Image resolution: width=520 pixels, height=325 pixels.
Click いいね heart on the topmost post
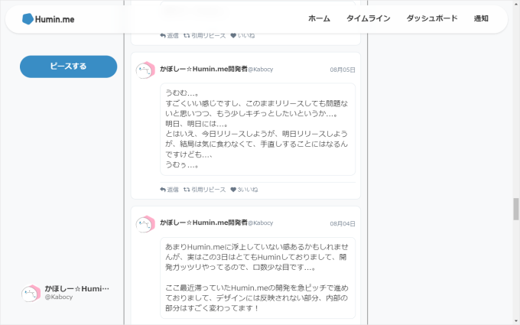click(x=242, y=35)
